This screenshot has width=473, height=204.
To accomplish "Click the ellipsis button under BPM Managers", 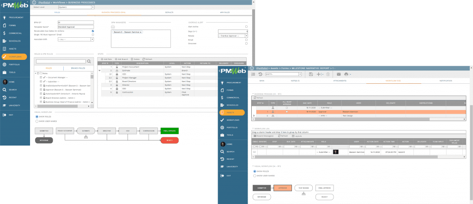I will coord(113,27).
